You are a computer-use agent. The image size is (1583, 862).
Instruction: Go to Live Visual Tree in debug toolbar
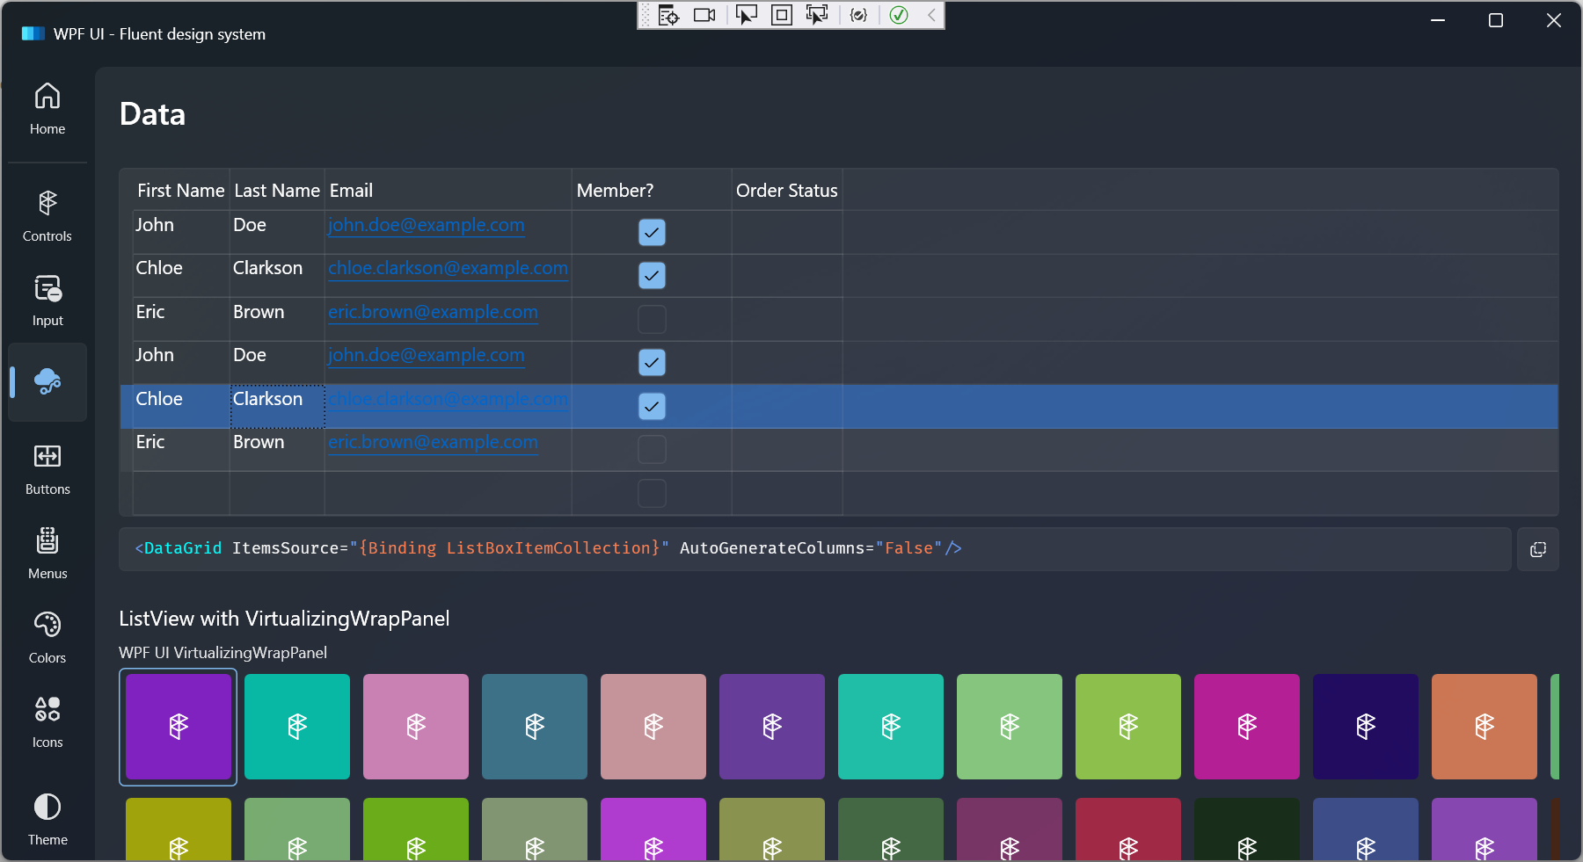[668, 15]
